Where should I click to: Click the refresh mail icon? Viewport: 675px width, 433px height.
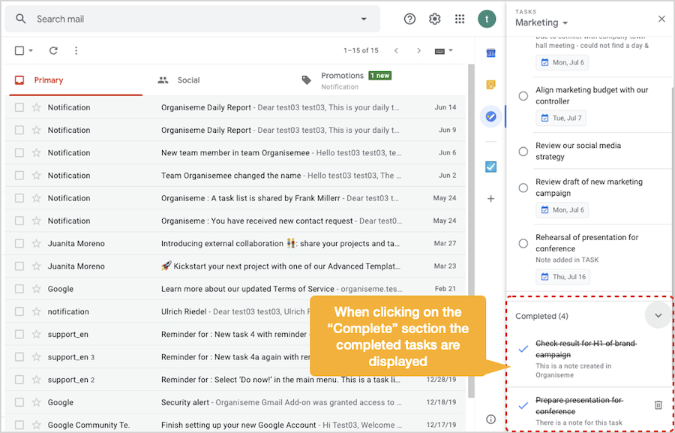53,51
